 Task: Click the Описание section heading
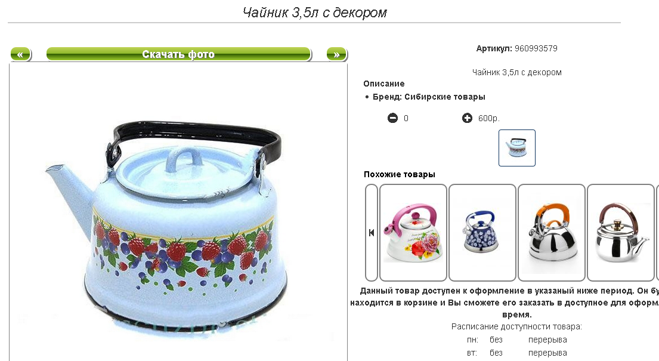[383, 84]
